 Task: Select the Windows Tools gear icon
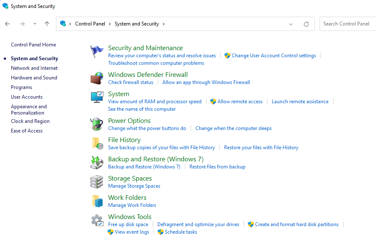point(96,220)
